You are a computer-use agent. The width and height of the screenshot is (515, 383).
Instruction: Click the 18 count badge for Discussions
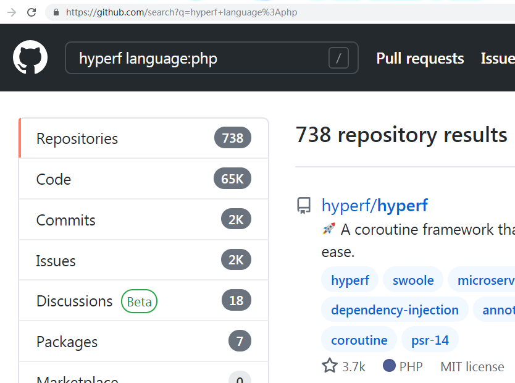[236, 300]
